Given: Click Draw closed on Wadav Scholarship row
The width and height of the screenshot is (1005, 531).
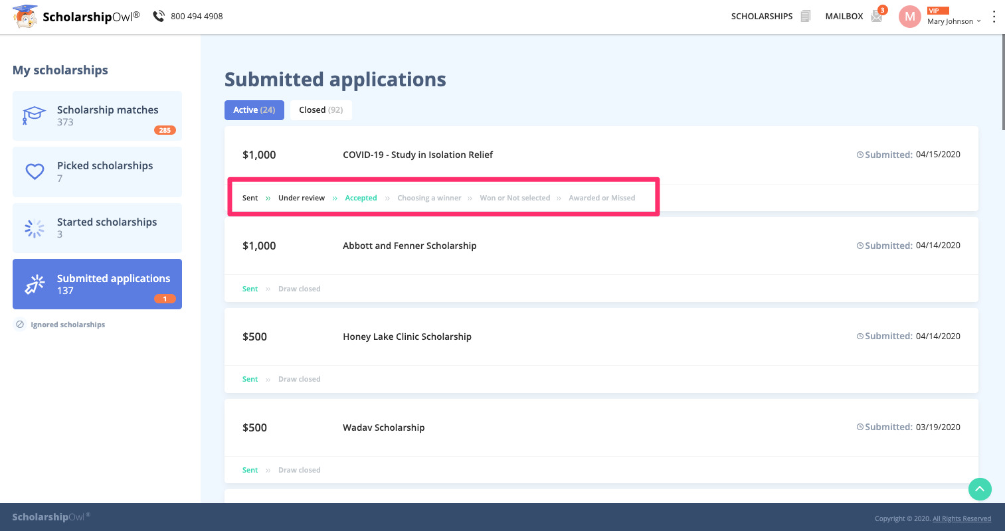Looking at the screenshot, I should coord(300,470).
